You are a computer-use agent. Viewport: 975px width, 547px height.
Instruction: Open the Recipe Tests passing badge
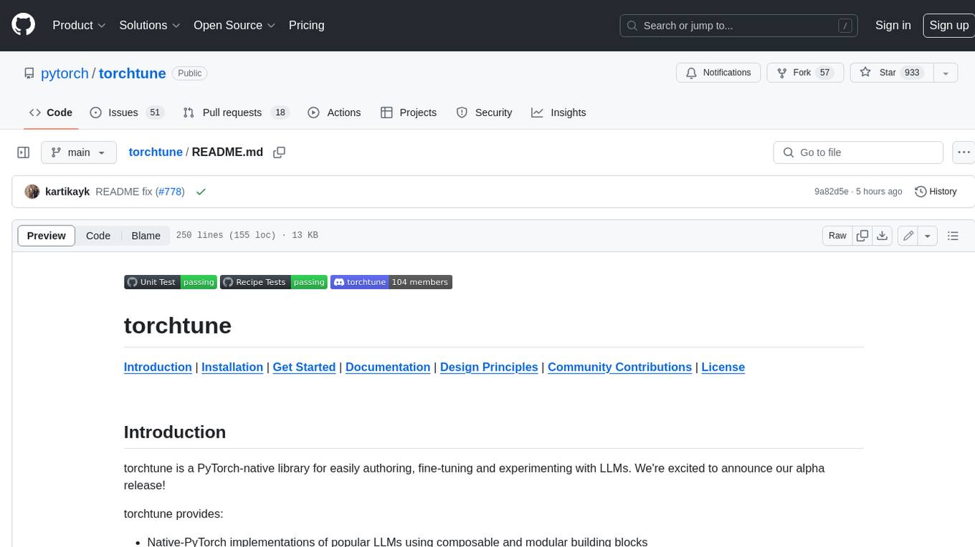pos(274,282)
